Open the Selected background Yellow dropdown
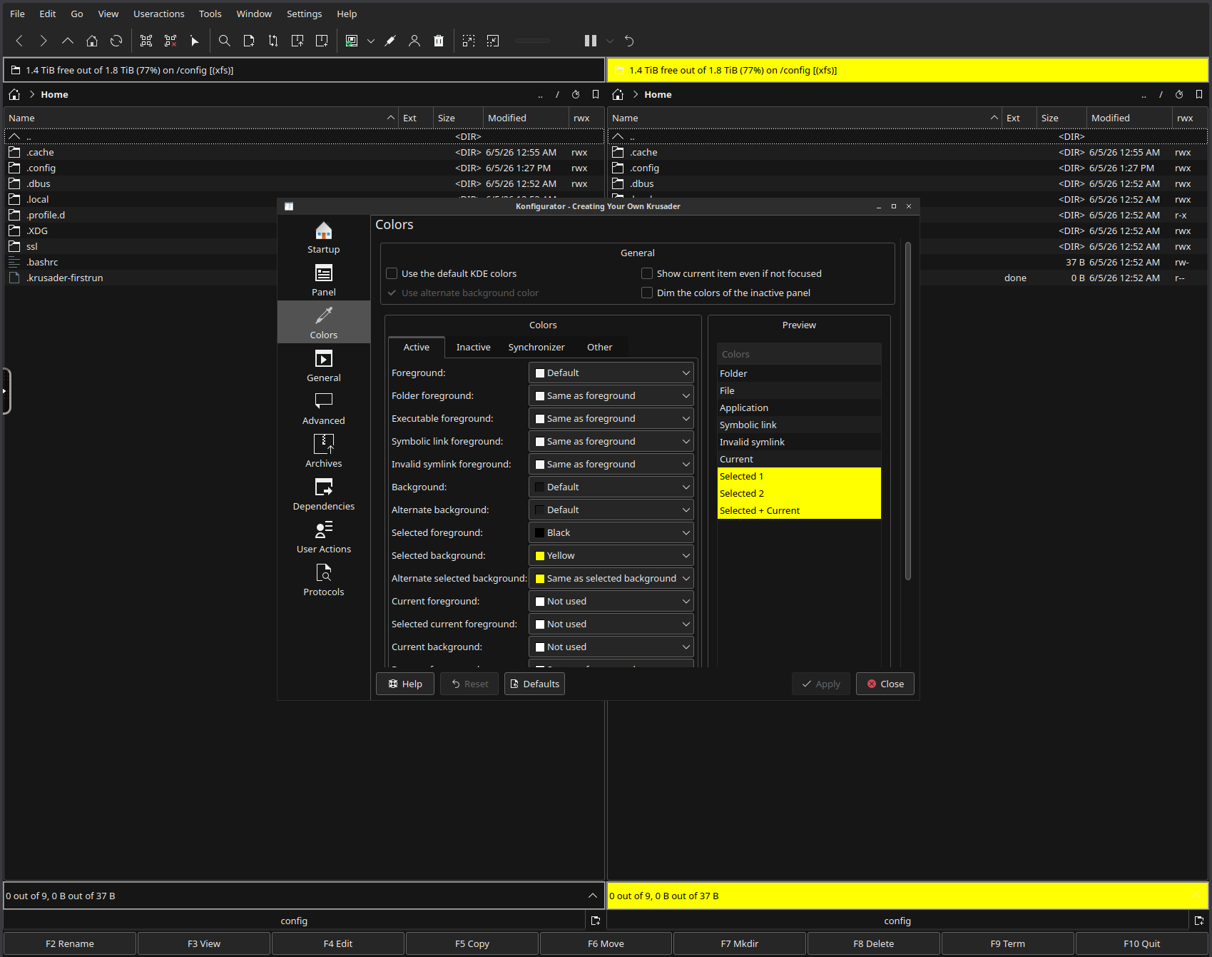1212x957 pixels. click(x=611, y=555)
